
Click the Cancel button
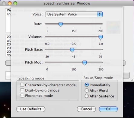pyautogui.click(x=86, y=109)
